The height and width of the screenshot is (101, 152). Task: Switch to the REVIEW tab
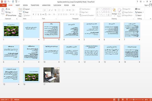click(66, 5)
